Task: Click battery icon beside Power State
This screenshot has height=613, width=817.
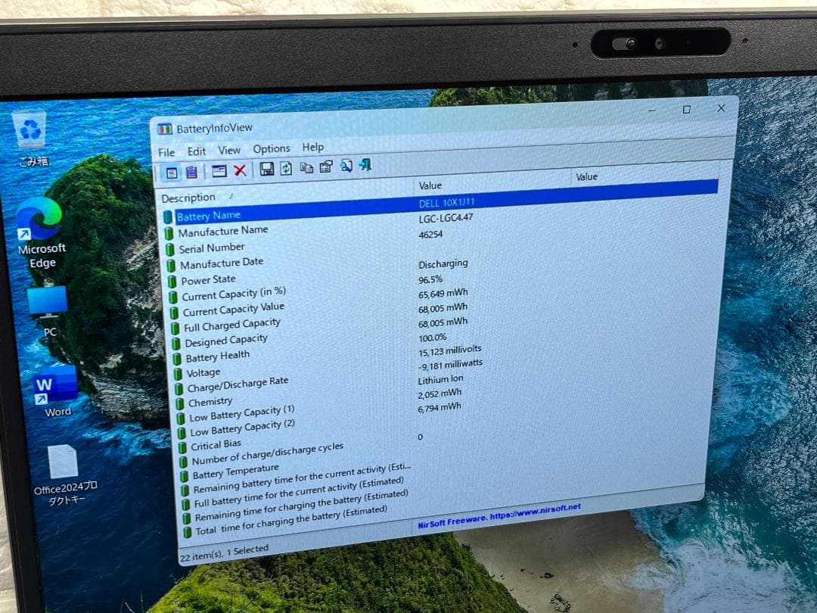Action: point(172,282)
